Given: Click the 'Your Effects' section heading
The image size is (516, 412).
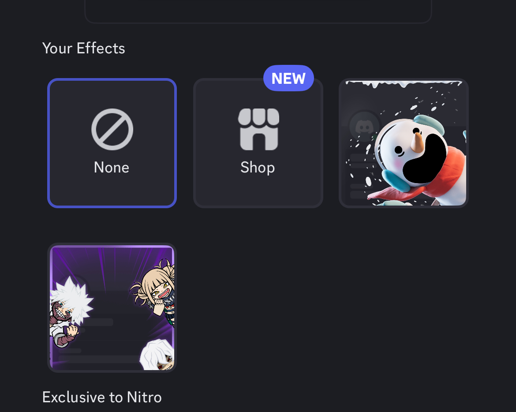Looking at the screenshot, I should coord(84,49).
